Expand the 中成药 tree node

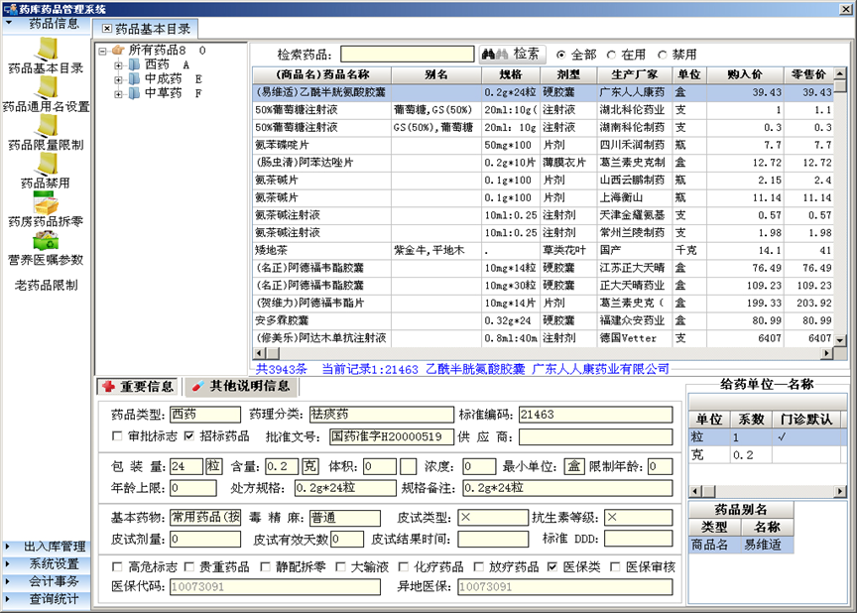[x=118, y=79]
